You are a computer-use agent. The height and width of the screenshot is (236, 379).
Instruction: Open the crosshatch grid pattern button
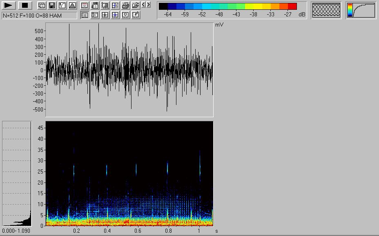pyautogui.click(x=326, y=10)
